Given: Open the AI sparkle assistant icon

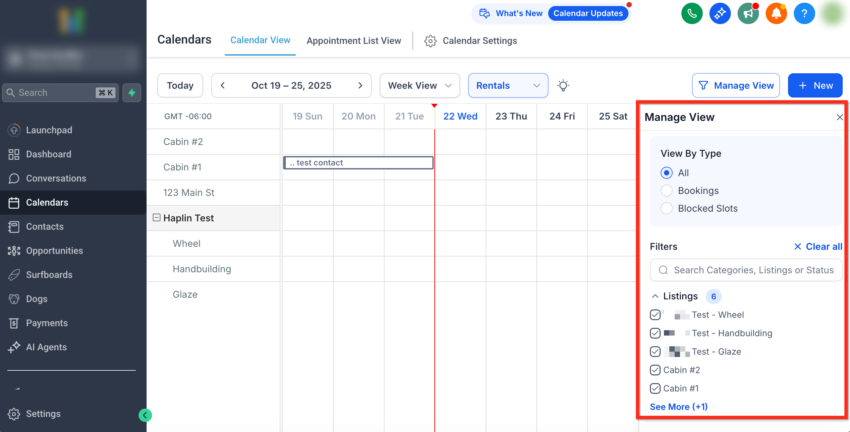Looking at the screenshot, I should (x=720, y=13).
